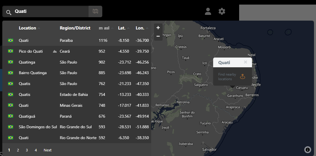The width and height of the screenshot is (316, 156).
Task: Click Find nearby locations text
Action: coord(227,77)
